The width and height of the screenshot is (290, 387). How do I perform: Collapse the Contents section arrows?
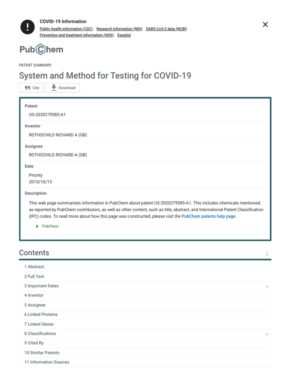tap(267, 253)
